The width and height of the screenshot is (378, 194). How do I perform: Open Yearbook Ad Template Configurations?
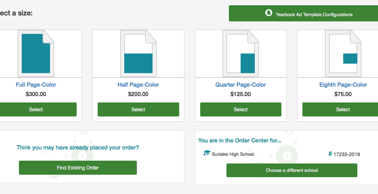coord(303,13)
